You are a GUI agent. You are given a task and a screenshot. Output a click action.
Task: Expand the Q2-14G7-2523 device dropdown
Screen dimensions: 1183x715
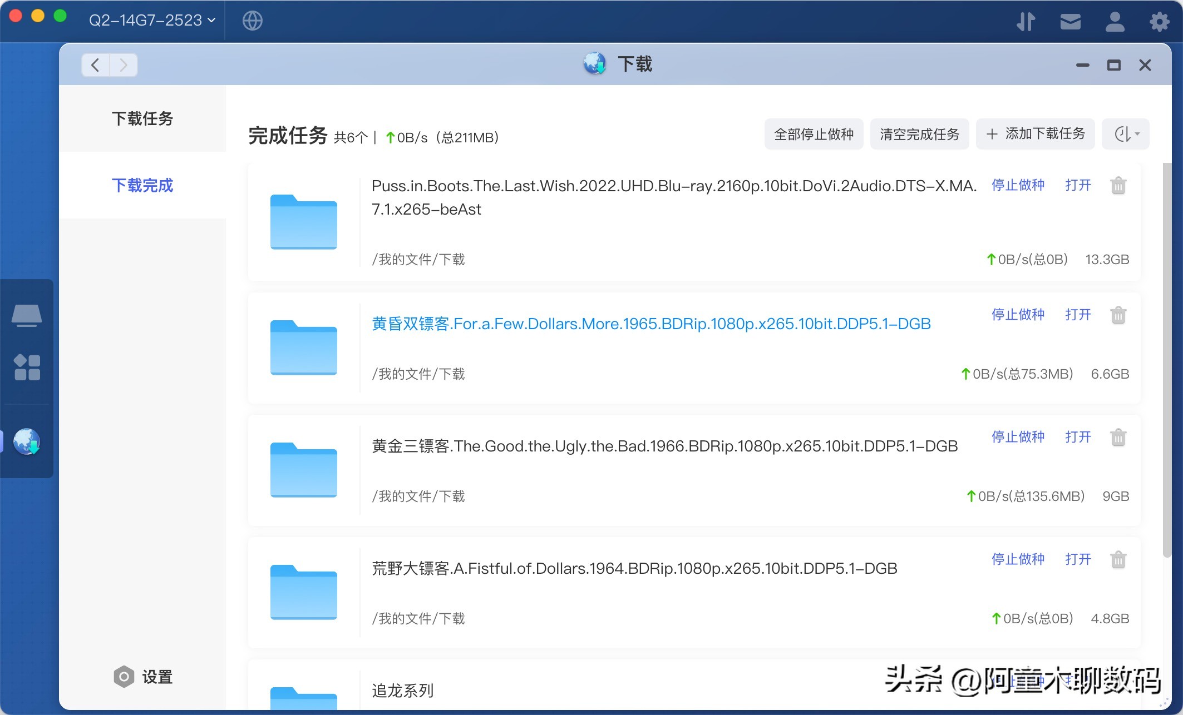pos(152,21)
